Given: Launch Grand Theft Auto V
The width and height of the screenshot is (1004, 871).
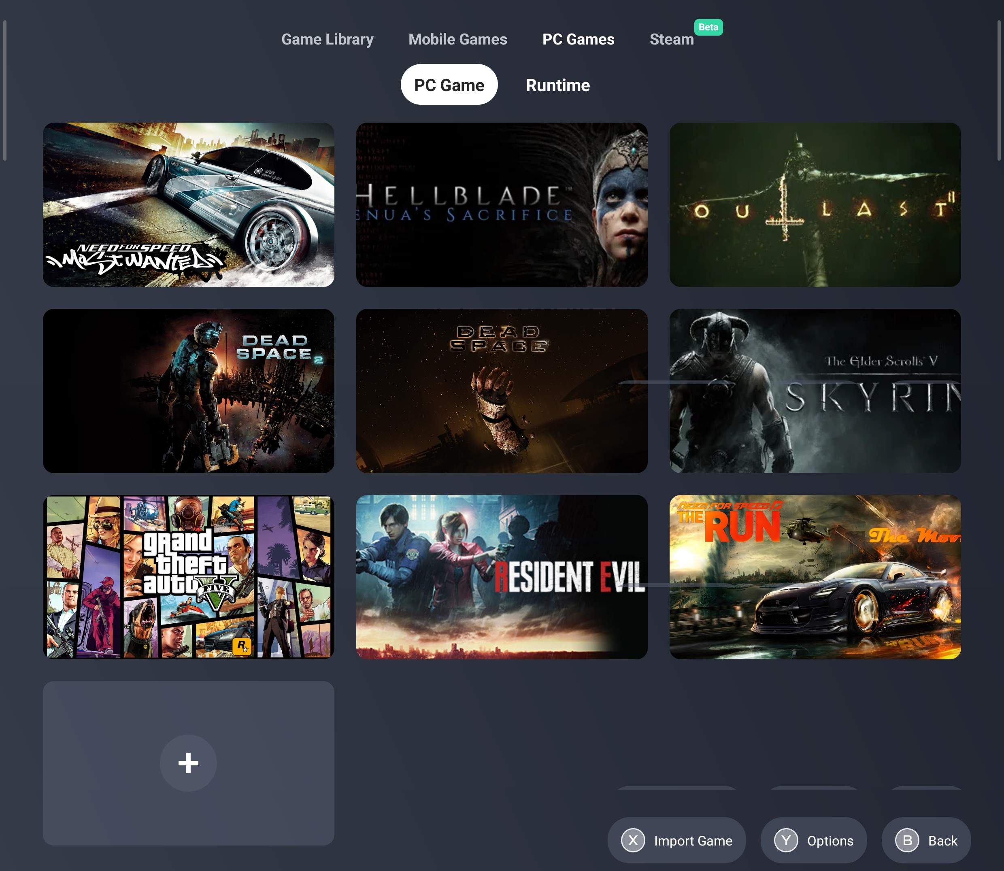Looking at the screenshot, I should (x=189, y=577).
